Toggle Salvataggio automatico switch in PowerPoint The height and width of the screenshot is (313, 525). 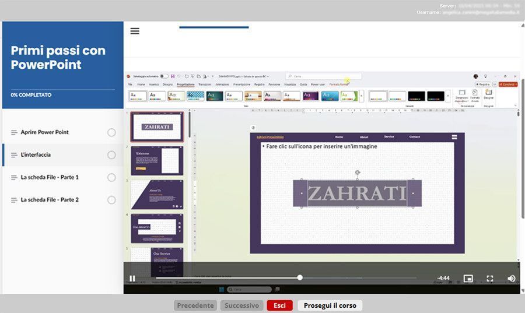pos(164,76)
